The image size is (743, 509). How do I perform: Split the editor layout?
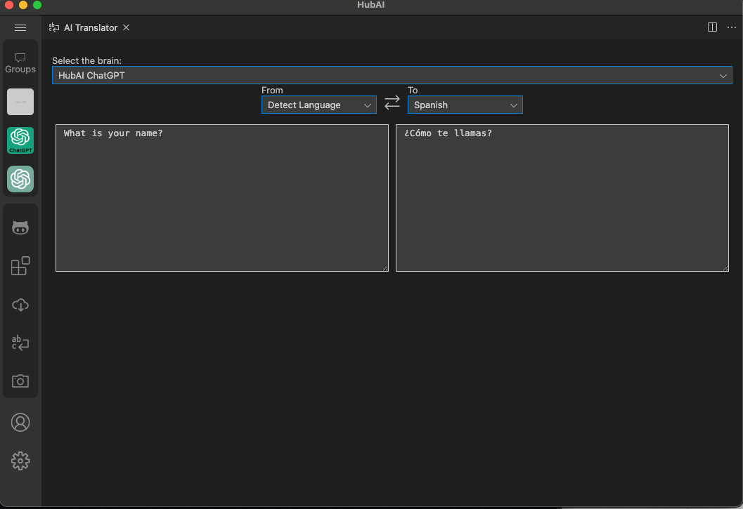point(712,27)
